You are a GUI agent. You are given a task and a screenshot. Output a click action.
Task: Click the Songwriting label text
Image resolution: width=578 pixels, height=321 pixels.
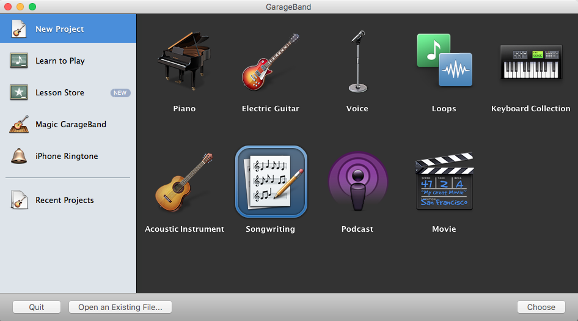[x=271, y=229]
